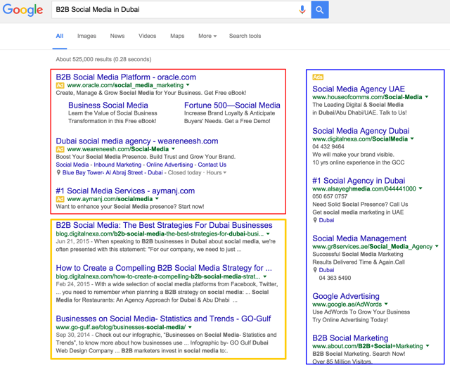Expand arrow beside gr8services.ae URL
This screenshot has width=450, height=365.
(437, 246)
